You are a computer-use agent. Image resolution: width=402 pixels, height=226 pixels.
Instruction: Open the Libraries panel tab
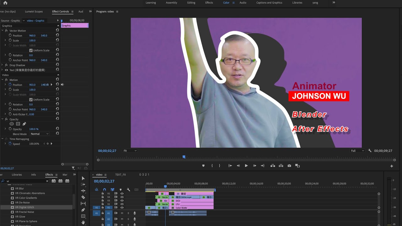tap(17, 175)
